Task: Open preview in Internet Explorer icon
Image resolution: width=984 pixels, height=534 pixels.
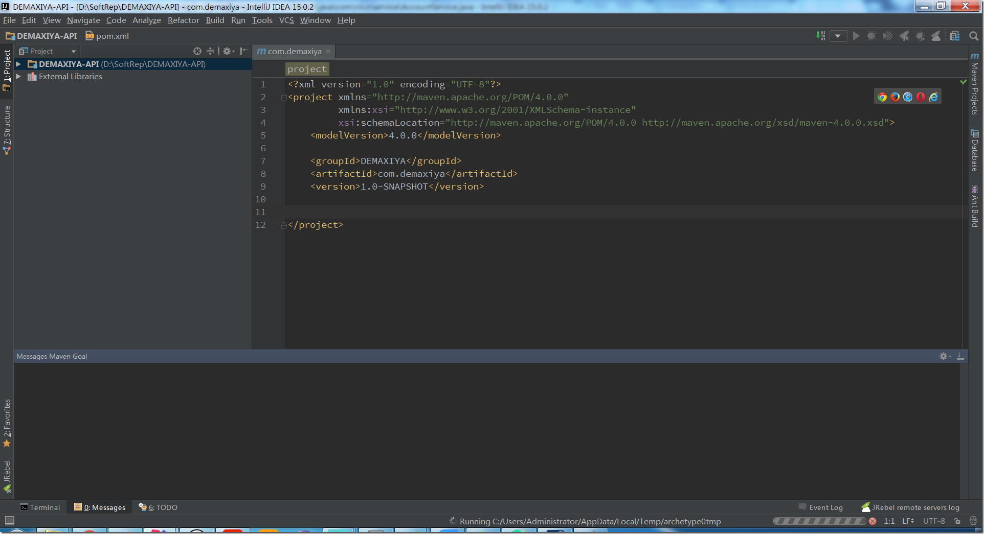Action: click(x=933, y=97)
